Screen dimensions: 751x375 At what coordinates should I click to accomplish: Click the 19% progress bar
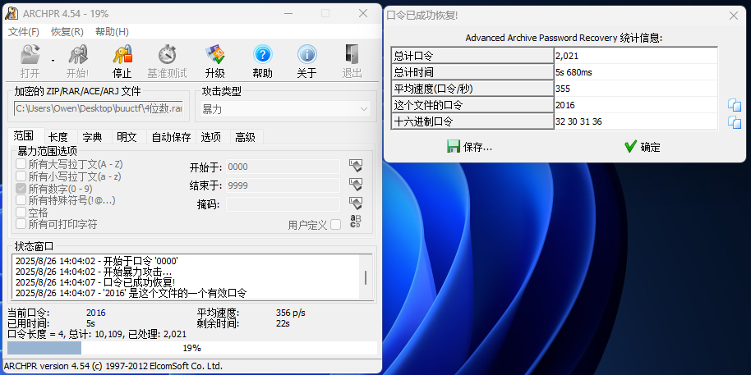pyautogui.click(x=192, y=348)
